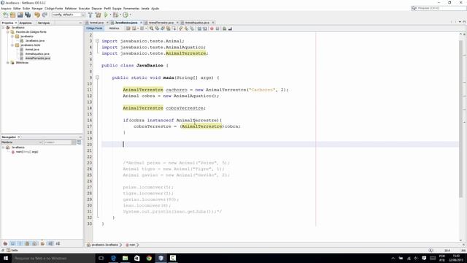467x263 pixels.
Task: Click the Windows search box in taskbar
Action: pos(53,258)
